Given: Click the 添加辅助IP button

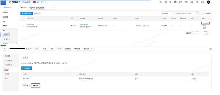Looking at the screenshot, I should 26,68.
